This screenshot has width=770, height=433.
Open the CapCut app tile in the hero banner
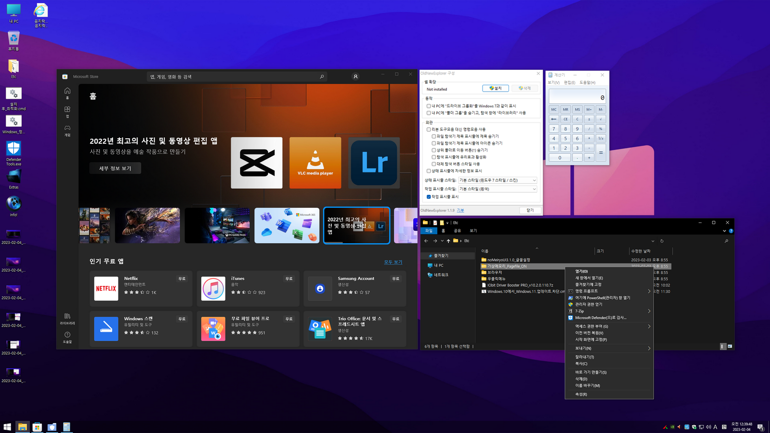[x=256, y=162]
